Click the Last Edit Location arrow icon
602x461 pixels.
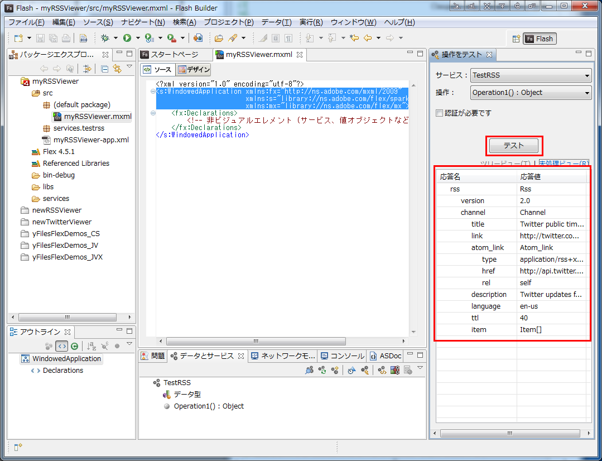pyautogui.click(x=354, y=37)
